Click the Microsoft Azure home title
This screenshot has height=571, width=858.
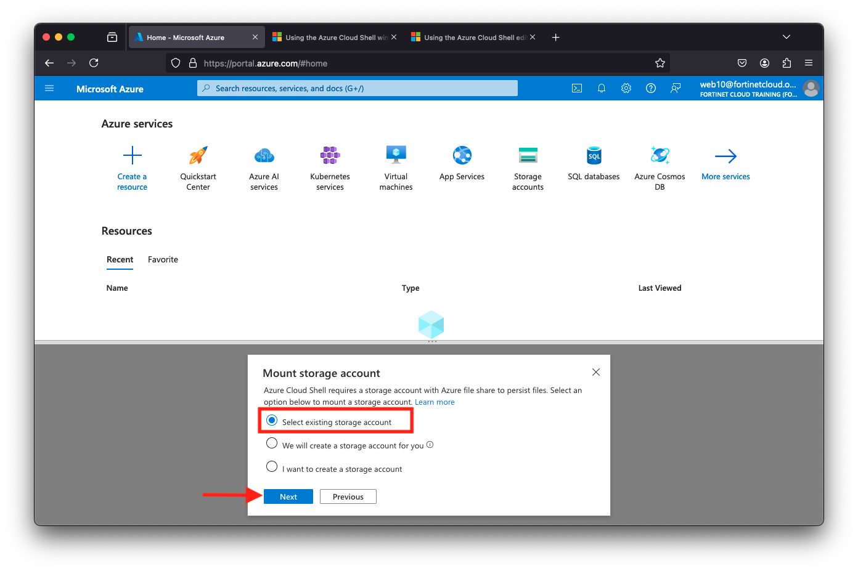[x=110, y=89]
